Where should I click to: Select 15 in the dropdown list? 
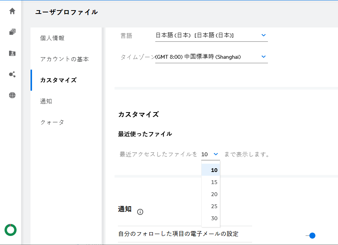[214, 182]
